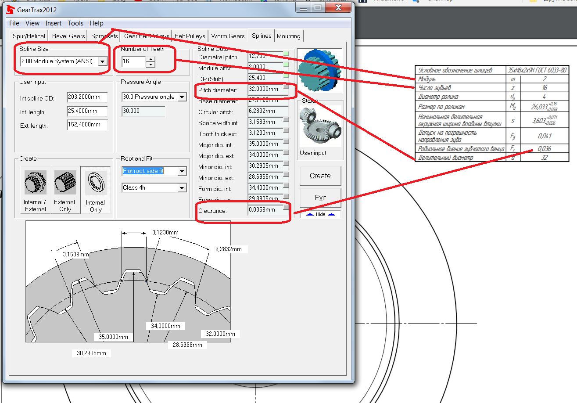Click green square beside Diametral pitch value
The width and height of the screenshot is (577, 403).
point(287,54)
